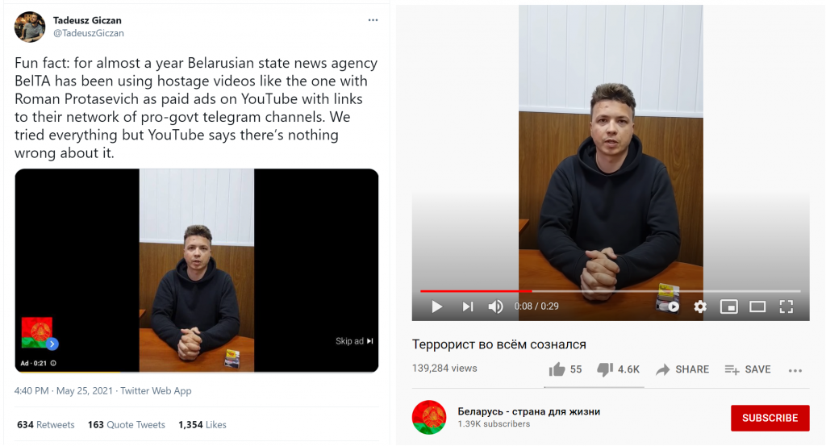826x446 pixels.
Task: Click Skip ad in tweet video
Action: pyautogui.click(x=354, y=341)
